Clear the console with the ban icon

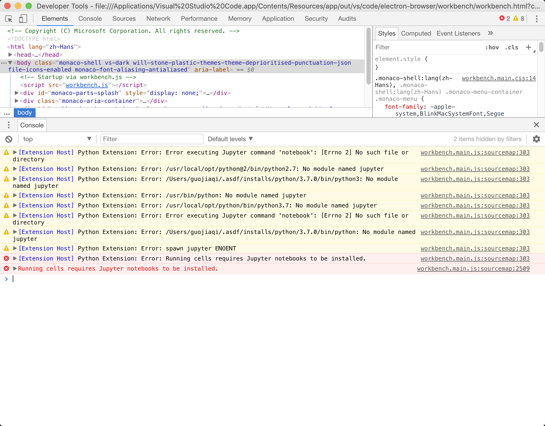9,139
